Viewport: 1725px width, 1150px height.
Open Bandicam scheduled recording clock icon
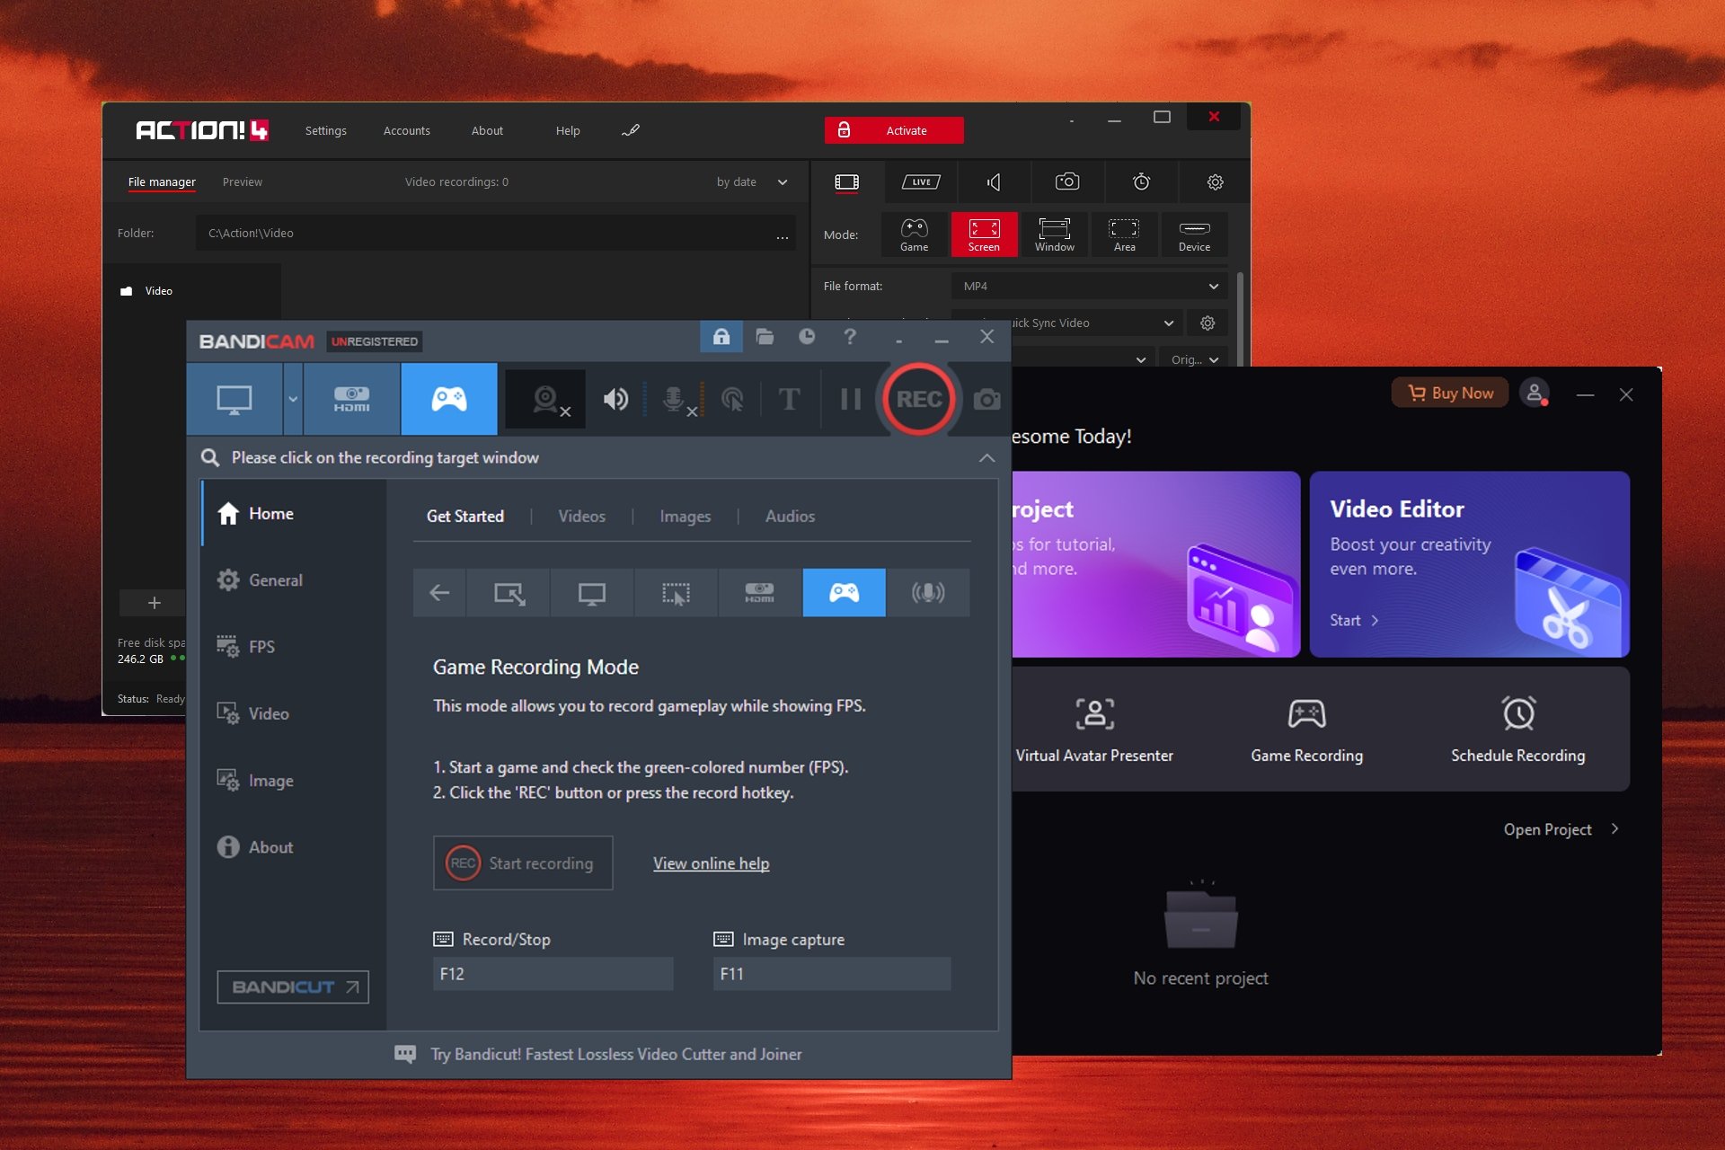coord(807,337)
